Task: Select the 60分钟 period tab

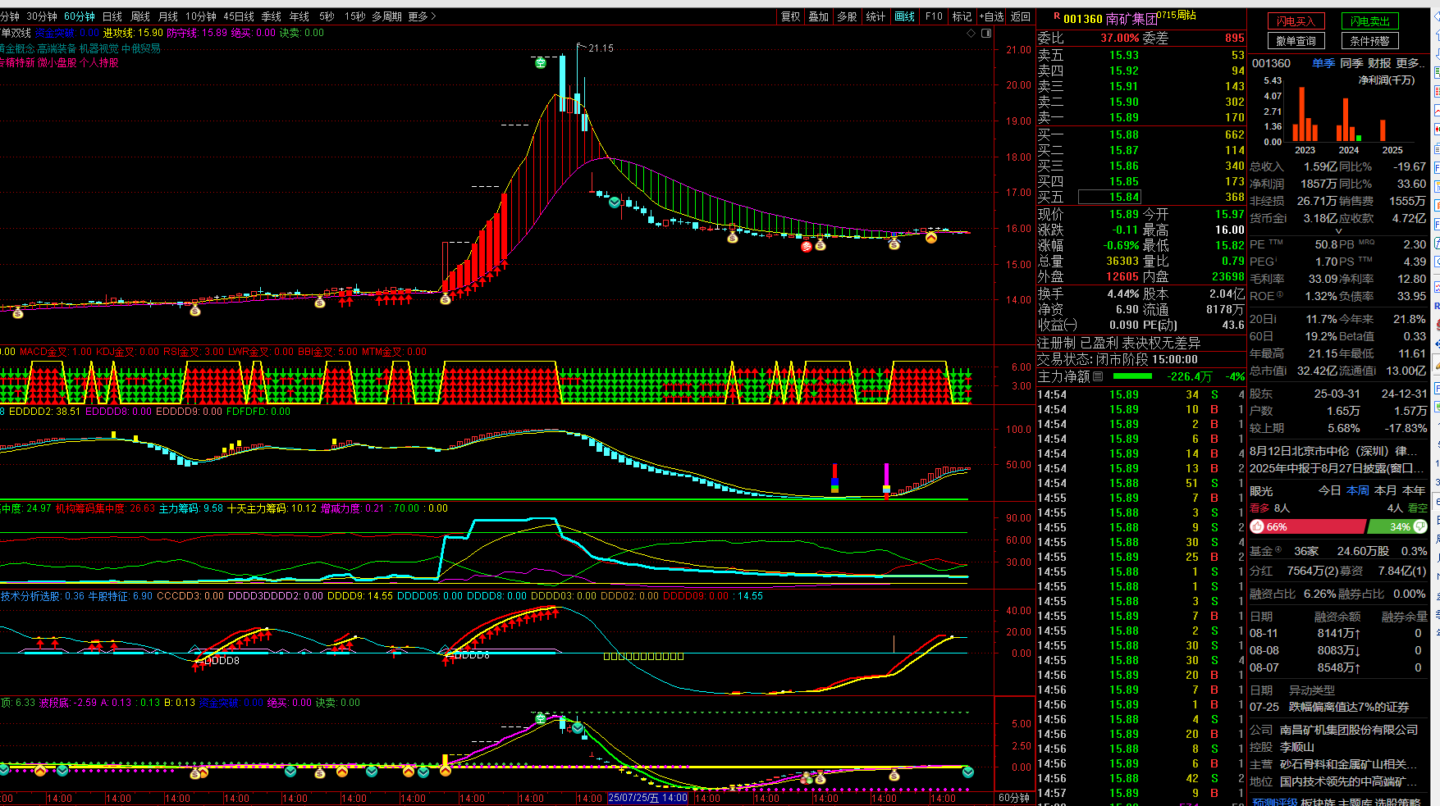Action: [x=80, y=16]
